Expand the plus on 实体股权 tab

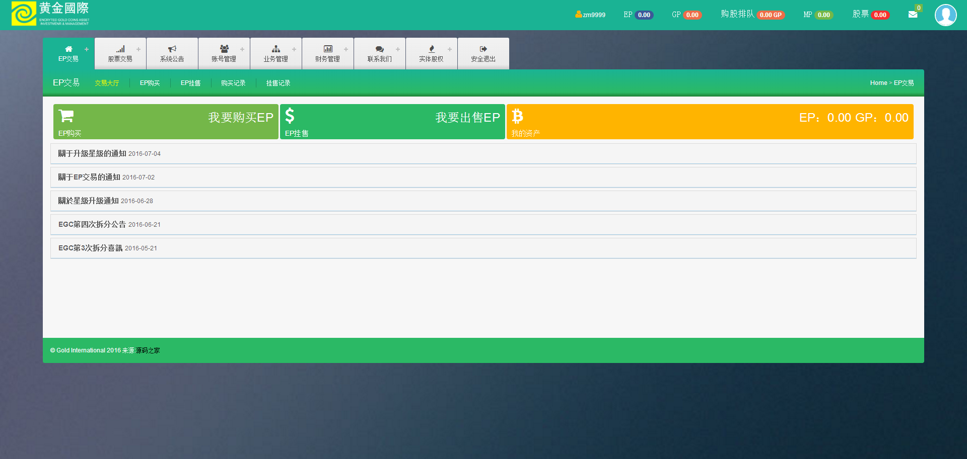tap(450, 49)
